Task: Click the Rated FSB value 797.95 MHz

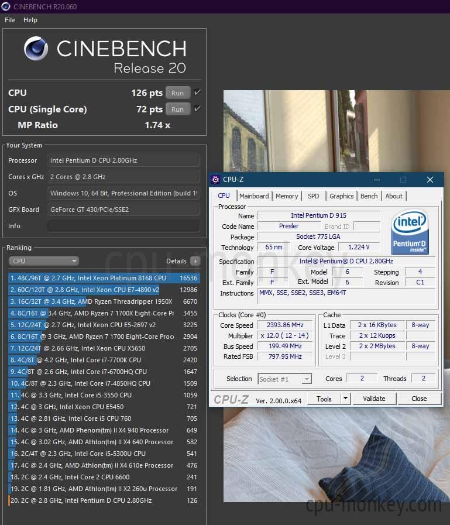Action: pyautogui.click(x=285, y=356)
